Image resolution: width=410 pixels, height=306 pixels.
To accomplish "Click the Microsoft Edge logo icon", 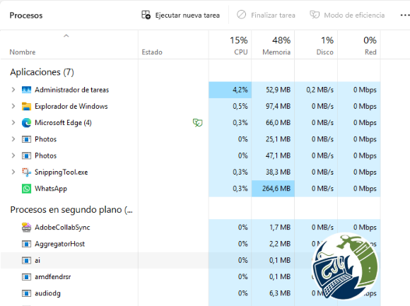I will (26, 123).
